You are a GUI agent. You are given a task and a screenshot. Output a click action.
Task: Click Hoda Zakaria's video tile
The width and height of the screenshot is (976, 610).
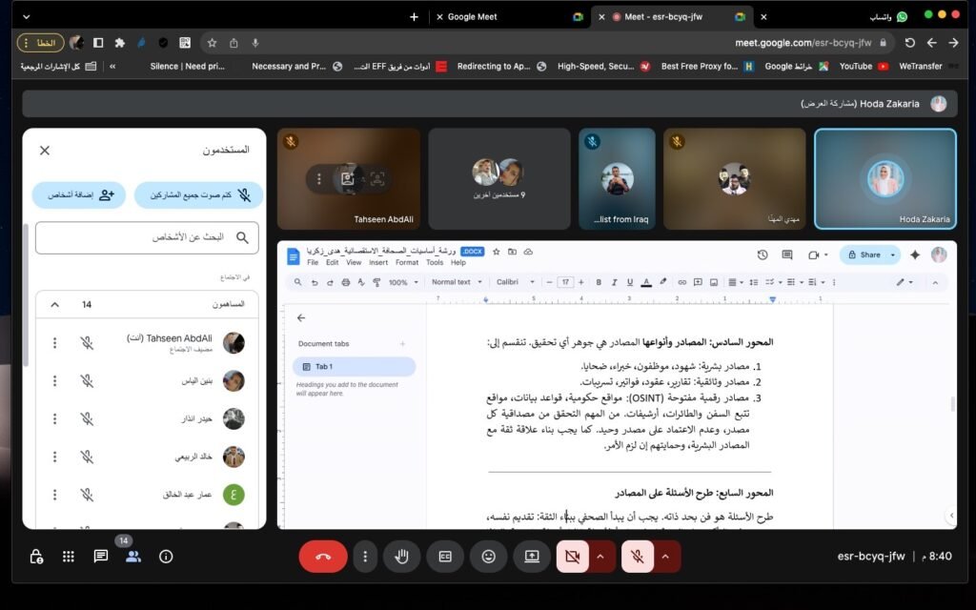pyautogui.click(x=884, y=179)
